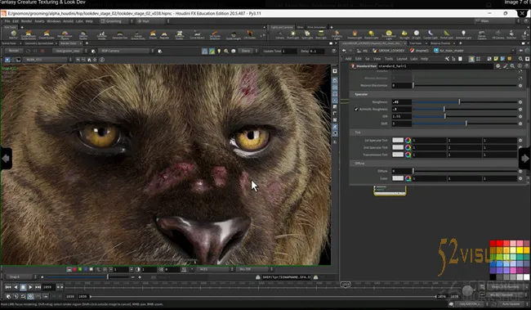Add a Distant Light from the shelf

pyautogui.click(x=371, y=34)
